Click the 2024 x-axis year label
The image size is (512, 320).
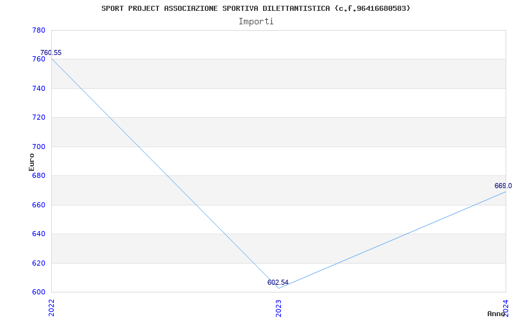tap(506, 307)
